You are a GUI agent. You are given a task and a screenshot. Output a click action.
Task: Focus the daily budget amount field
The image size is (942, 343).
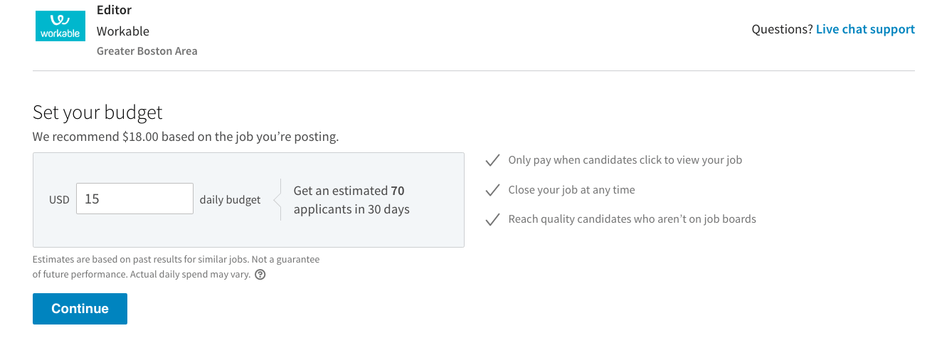click(134, 199)
